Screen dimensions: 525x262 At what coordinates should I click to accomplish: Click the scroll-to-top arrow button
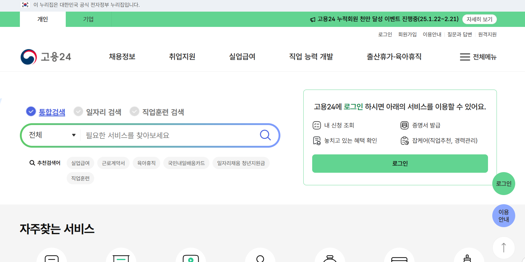tap(504, 248)
